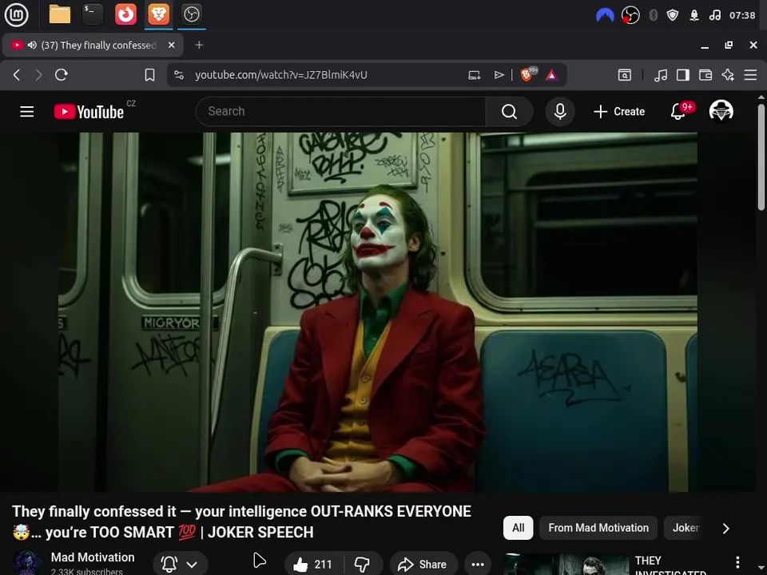Click the Brave playlist send arrow icon
The height and width of the screenshot is (575, 767).
499,75
